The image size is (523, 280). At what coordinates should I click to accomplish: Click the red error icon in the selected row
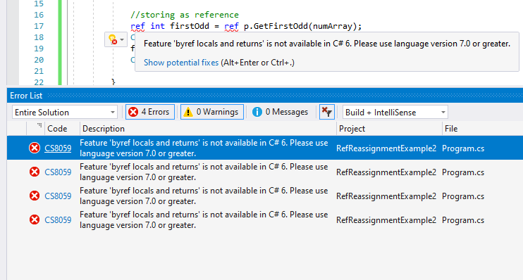coord(35,148)
